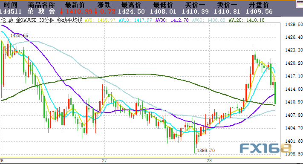This screenshot has height=164, width=303.
Task: Select the AV60: 1408.88 indicator label
Action: [x=208, y=20]
